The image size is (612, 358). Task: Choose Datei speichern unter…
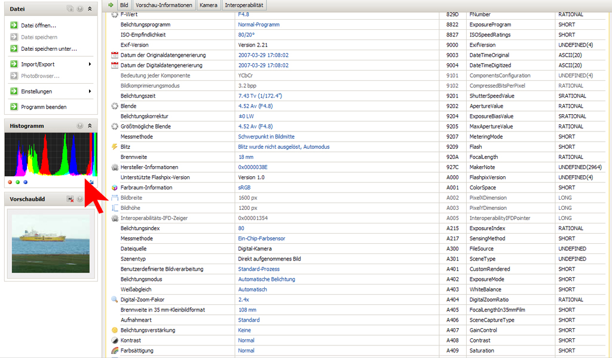[48, 49]
